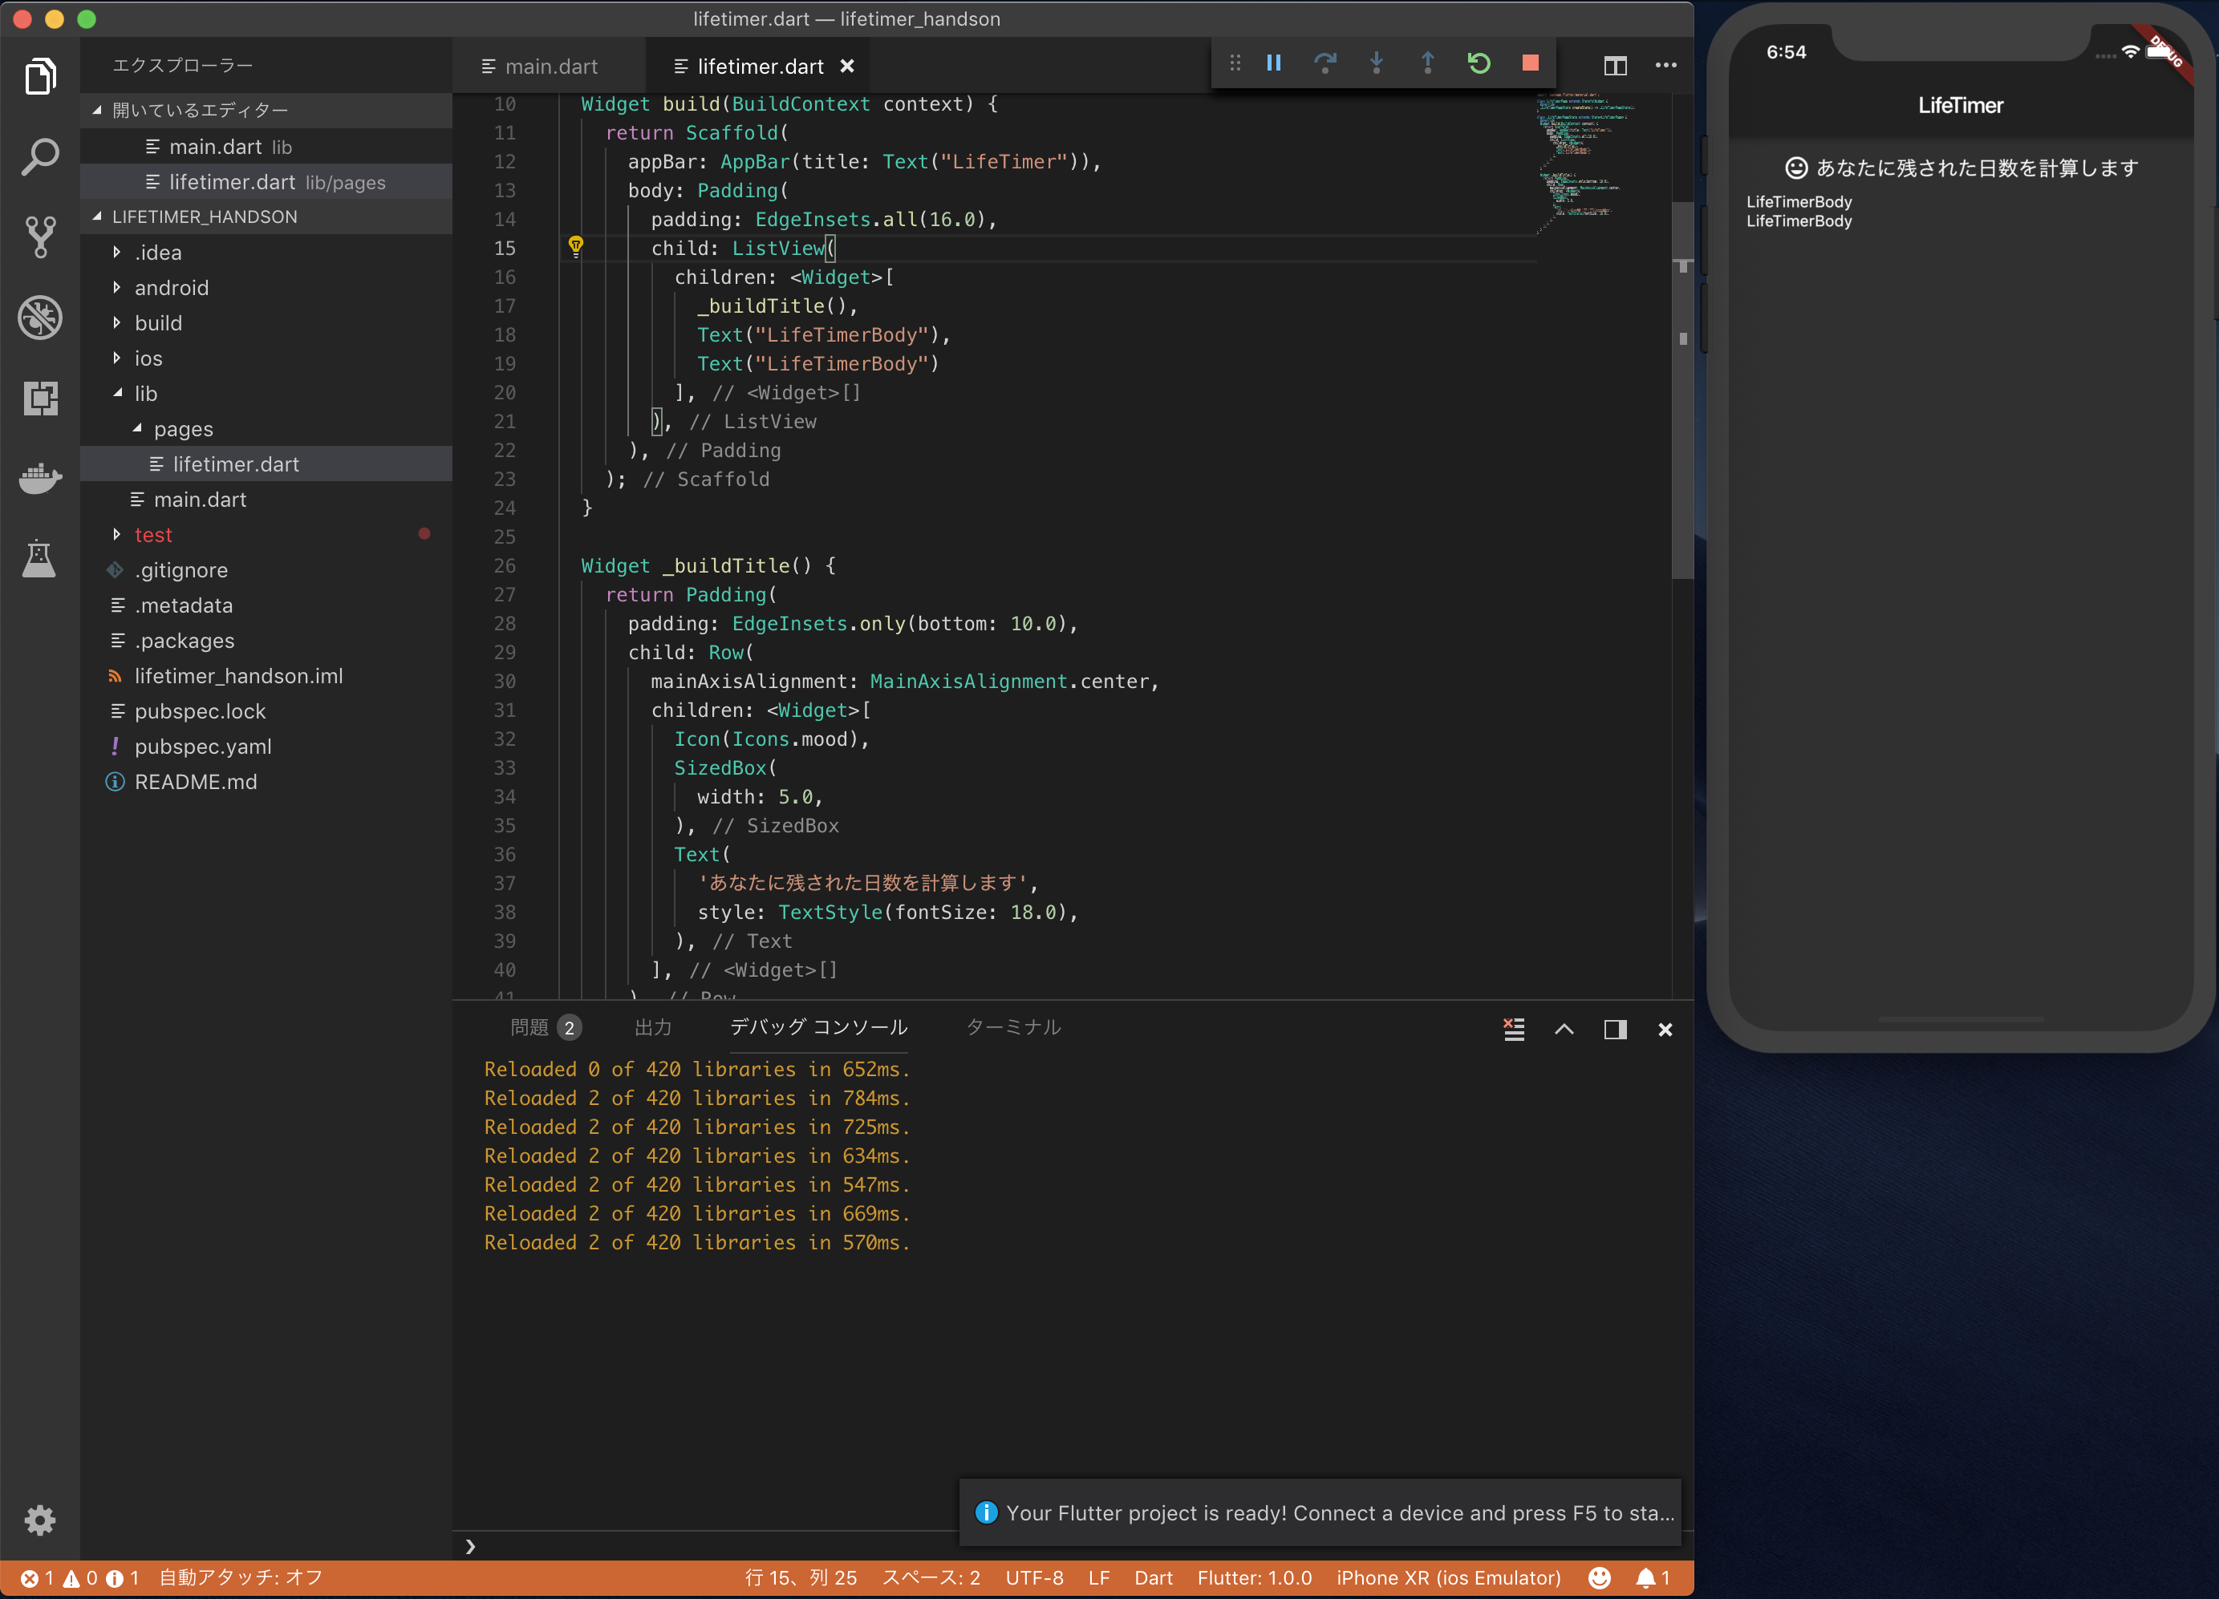The width and height of the screenshot is (2219, 1599).
Task: Open pubspec.yaml in the explorer
Action: 266,747
